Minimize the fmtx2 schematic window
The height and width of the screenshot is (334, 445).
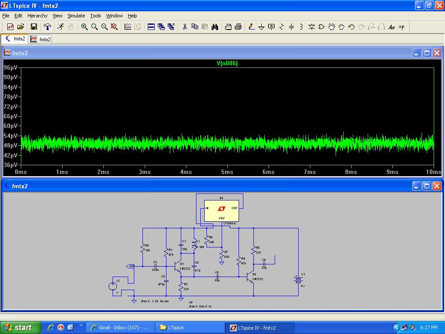click(417, 186)
